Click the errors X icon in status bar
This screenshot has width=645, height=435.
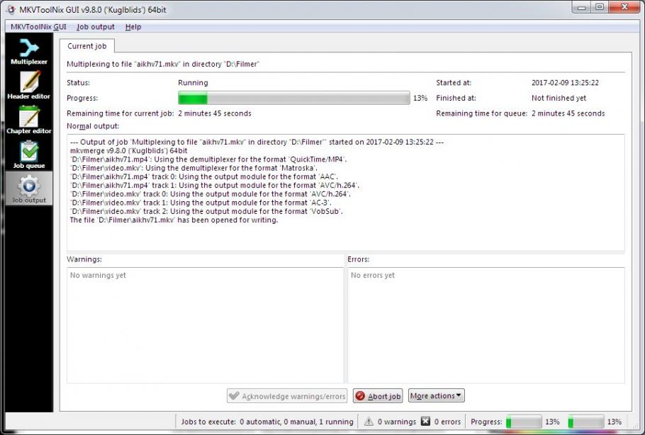(425, 422)
